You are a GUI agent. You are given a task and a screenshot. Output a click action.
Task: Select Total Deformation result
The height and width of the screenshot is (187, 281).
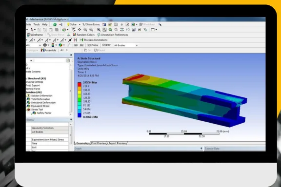click(x=40, y=99)
